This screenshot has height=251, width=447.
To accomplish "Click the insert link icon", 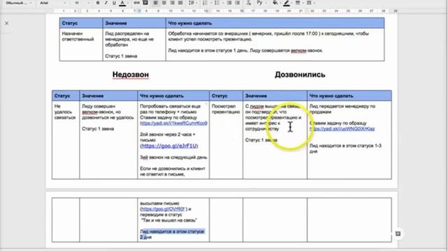I will (137, 3).
